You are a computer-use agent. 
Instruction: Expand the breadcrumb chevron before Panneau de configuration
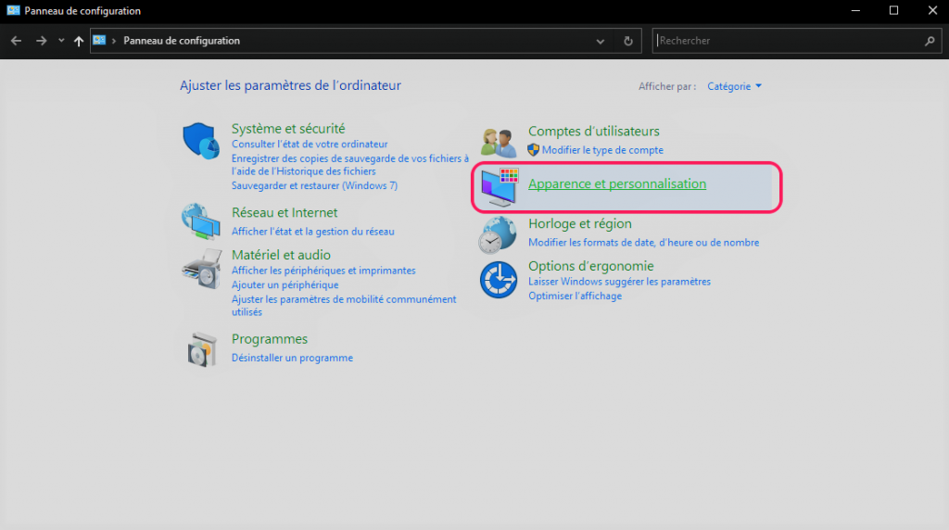[x=114, y=41]
